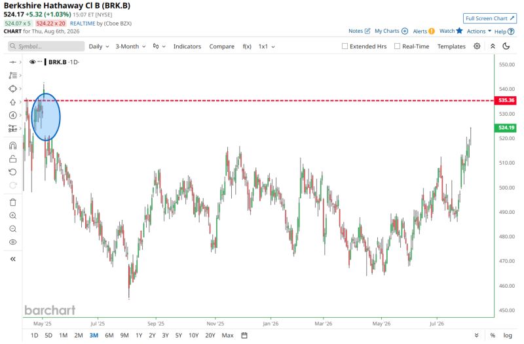Select the trend line drawing tool

12,62
